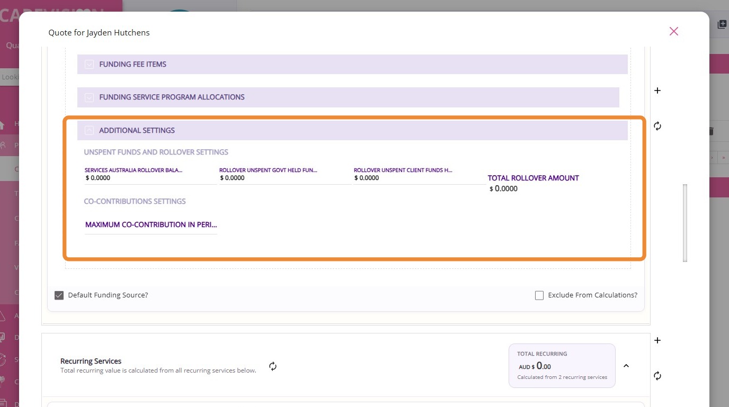The width and height of the screenshot is (729, 407).
Task: Click the Total Rollover Amount value
Action: [x=504, y=189]
